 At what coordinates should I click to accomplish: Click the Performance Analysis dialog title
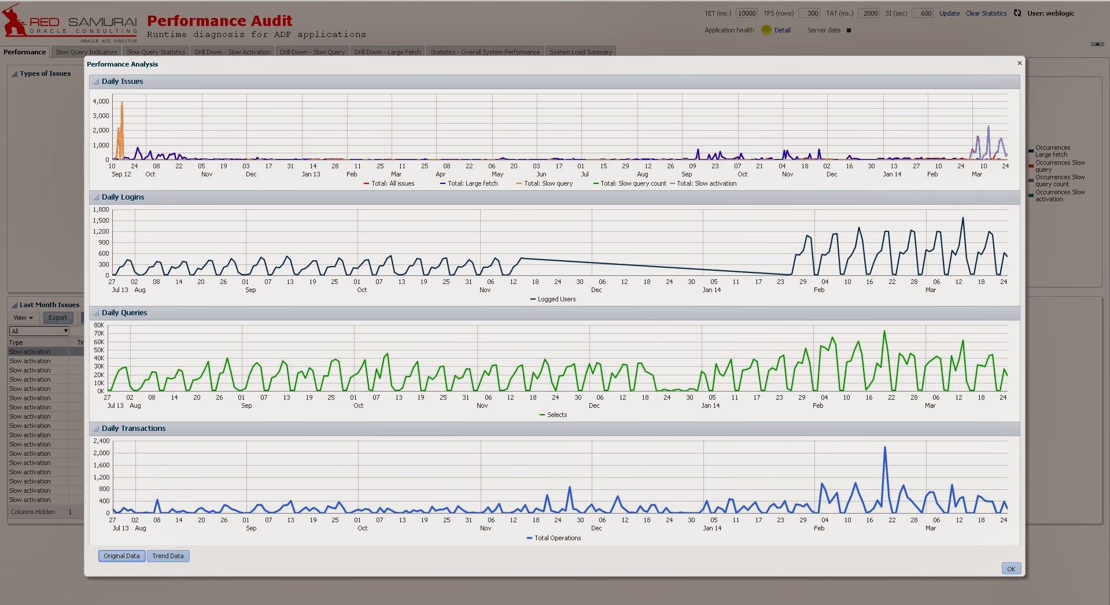pyautogui.click(x=122, y=64)
